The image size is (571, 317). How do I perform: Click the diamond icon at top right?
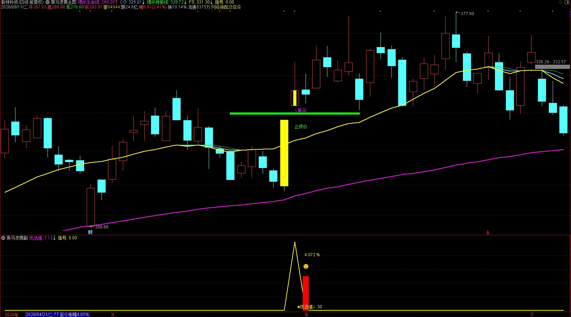coord(560,2)
